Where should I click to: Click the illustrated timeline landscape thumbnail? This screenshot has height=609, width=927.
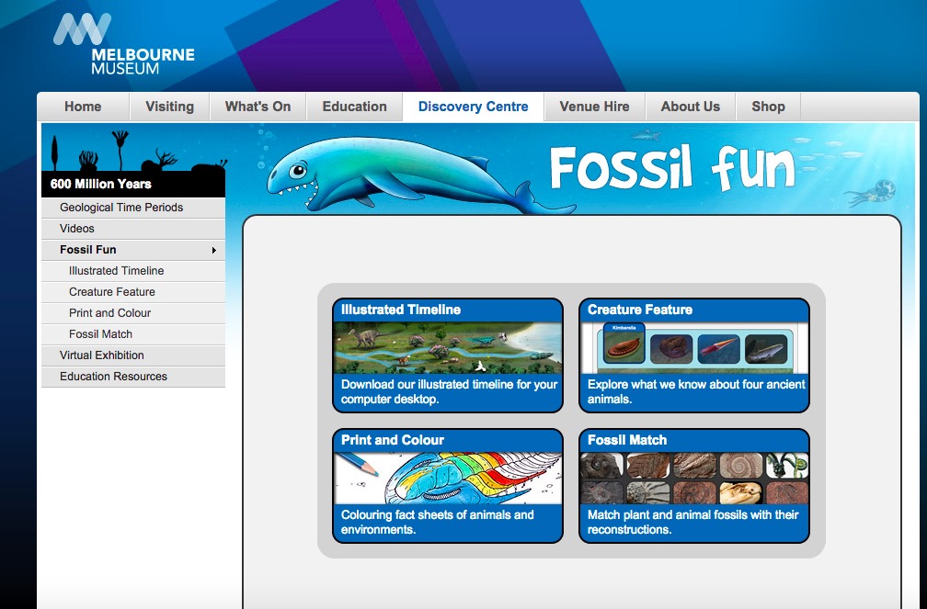pyautogui.click(x=448, y=348)
